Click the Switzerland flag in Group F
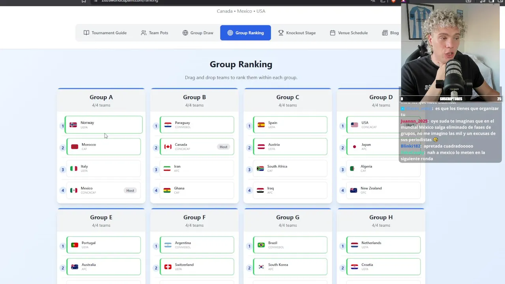 [x=168, y=267]
